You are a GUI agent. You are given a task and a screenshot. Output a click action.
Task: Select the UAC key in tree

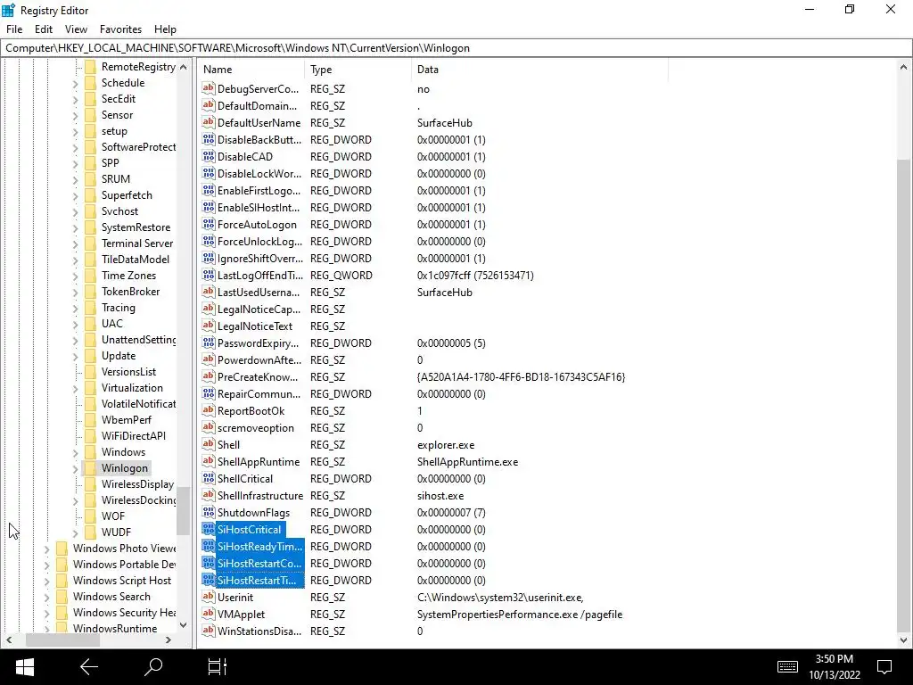coord(111,323)
